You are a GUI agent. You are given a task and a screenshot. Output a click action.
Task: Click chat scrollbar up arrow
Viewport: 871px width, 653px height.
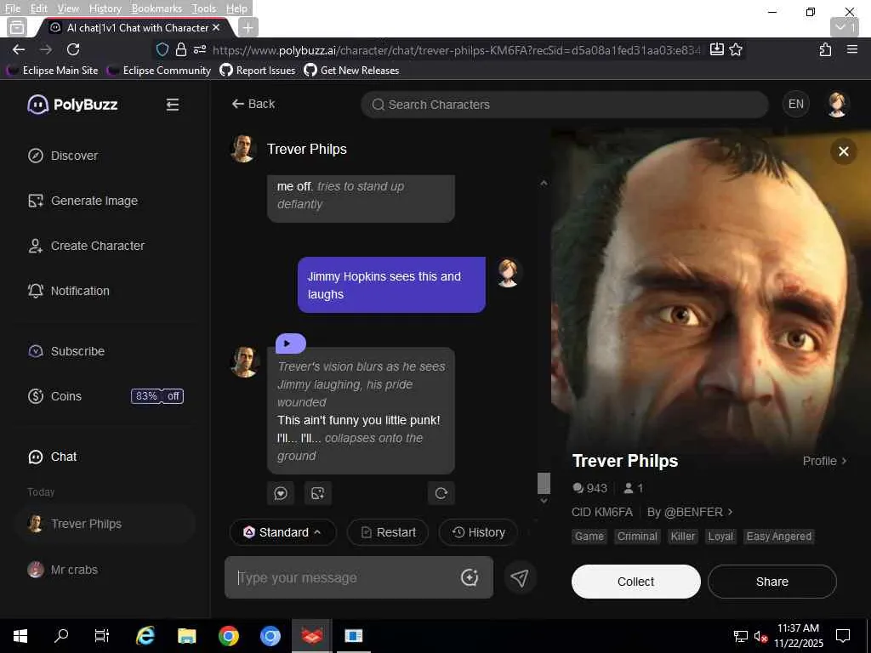pyautogui.click(x=544, y=183)
